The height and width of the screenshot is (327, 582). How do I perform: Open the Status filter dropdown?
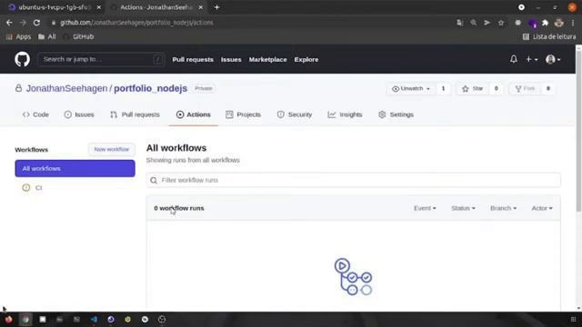pyautogui.click(x=463, y=208)
